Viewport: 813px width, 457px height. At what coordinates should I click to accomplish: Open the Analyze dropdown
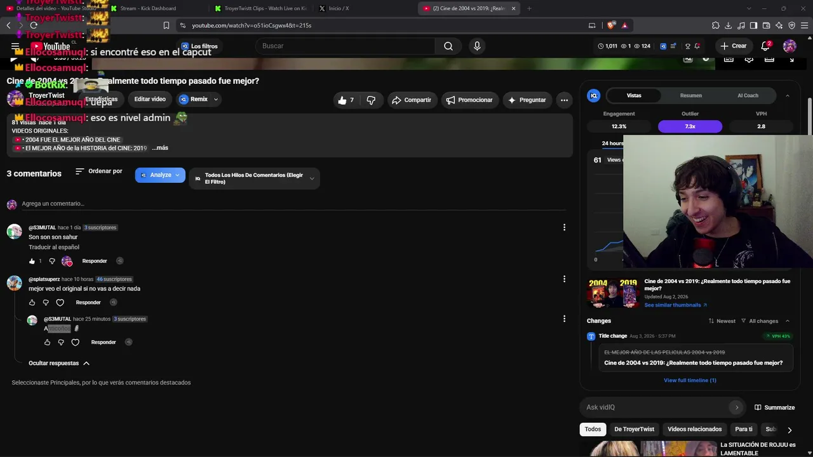pos(160,175)
